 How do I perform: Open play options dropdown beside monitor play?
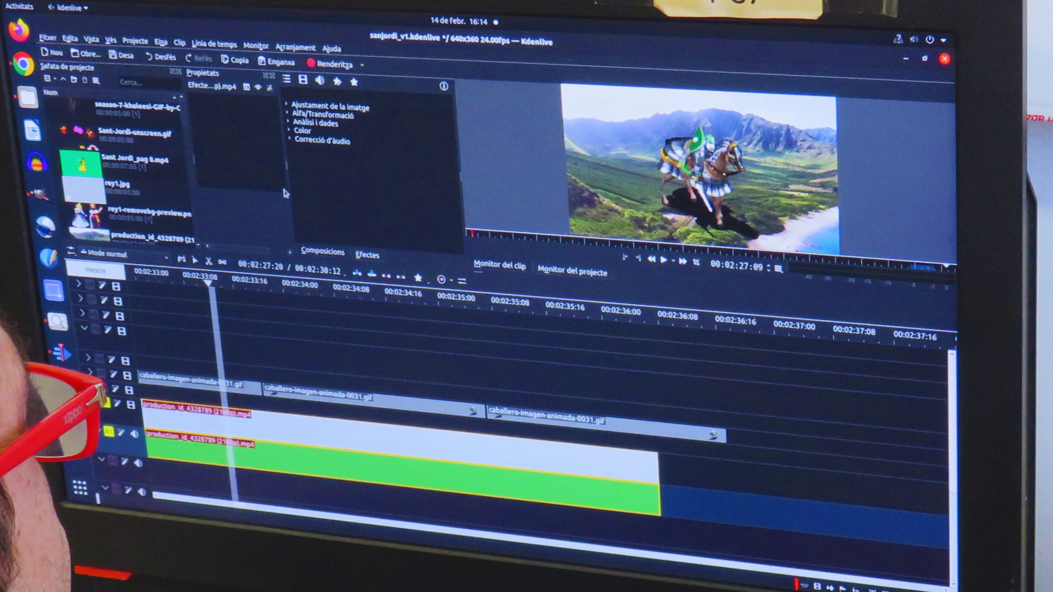(x=673, y=261)
